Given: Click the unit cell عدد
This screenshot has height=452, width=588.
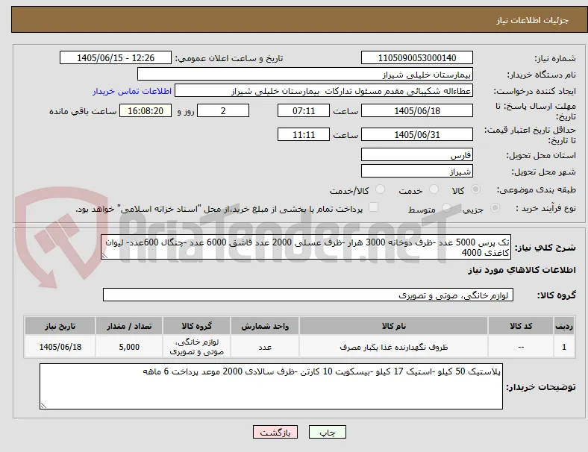Looking at the screenshot, I should [265, 347].
